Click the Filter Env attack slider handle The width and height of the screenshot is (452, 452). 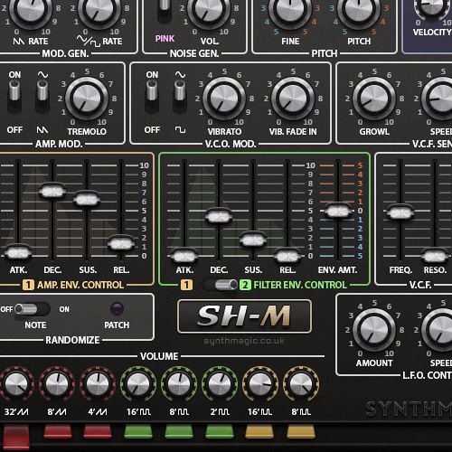click(184, 256)
